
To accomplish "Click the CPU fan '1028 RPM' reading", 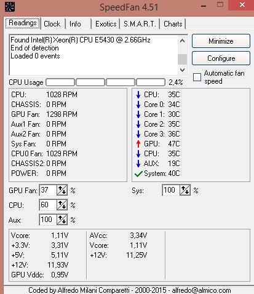I will (x=62, y=95).
